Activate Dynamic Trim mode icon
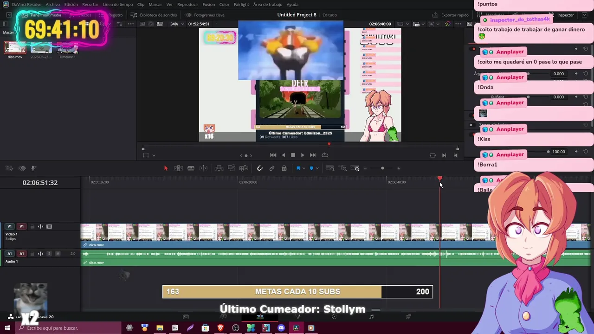594x334 pixels. [203, 168]
